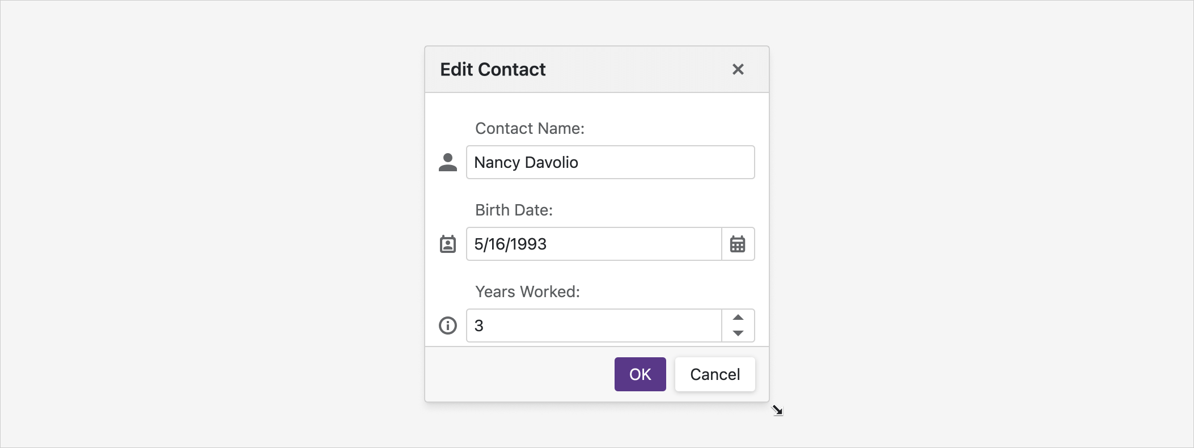Select the name text Nancy Davolio

pyautogui.click(x=526, y=163)
